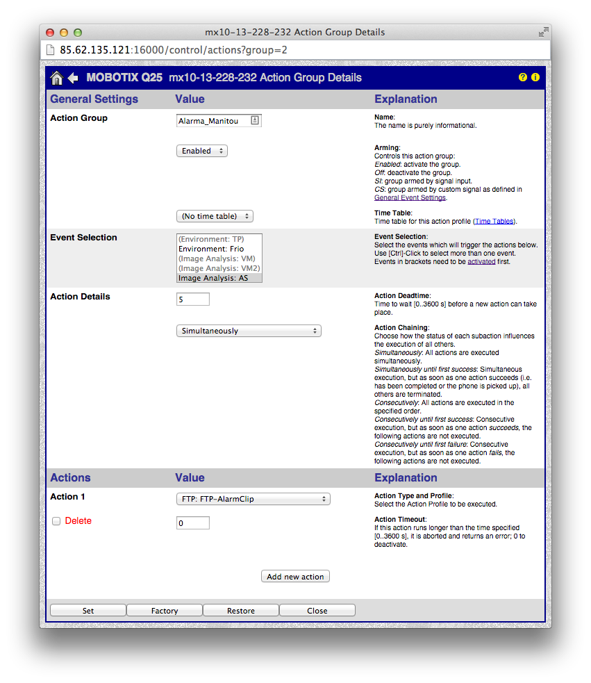Click the home icon in header
Image resolution: width=591 pixels, height=683 pixels.
click(57, 78)
